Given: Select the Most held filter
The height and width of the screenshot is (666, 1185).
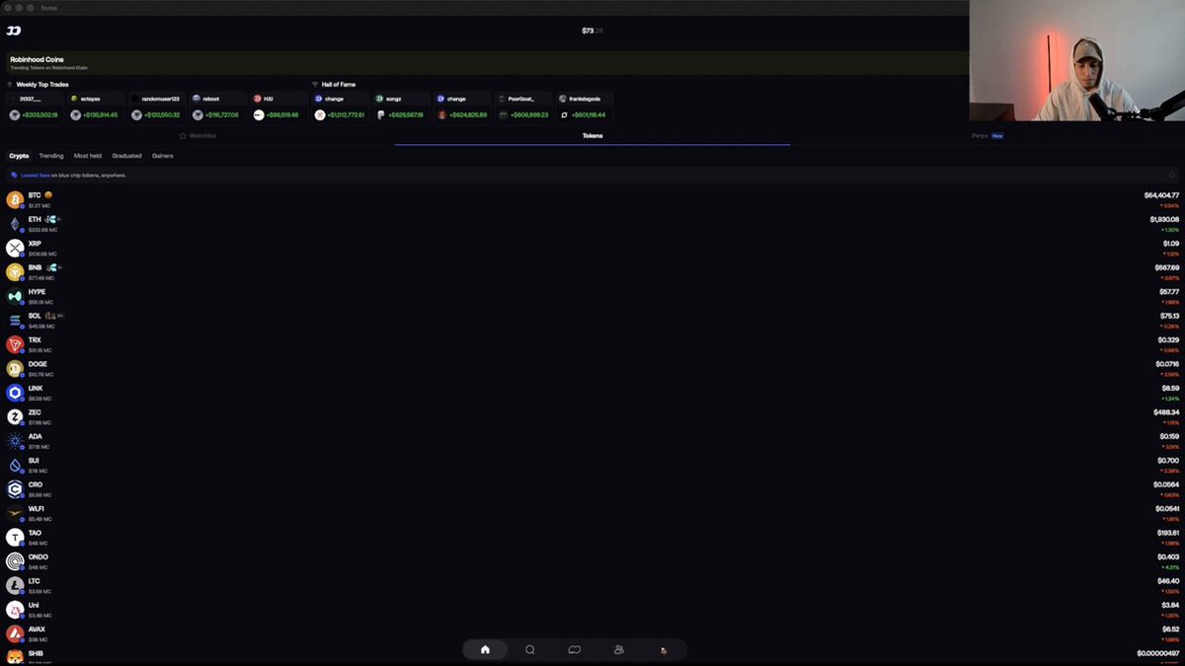Looking at the screenshot, I should [88, 156].
